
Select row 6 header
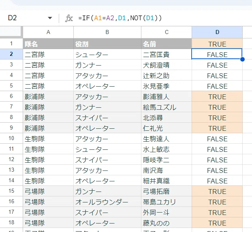(11, 96)
